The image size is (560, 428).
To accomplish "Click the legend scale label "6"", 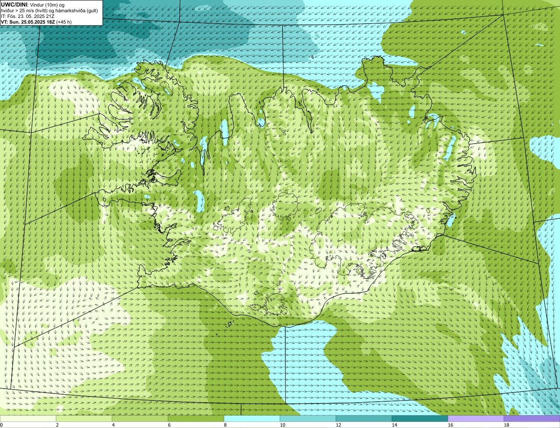I will coord(169,425).
